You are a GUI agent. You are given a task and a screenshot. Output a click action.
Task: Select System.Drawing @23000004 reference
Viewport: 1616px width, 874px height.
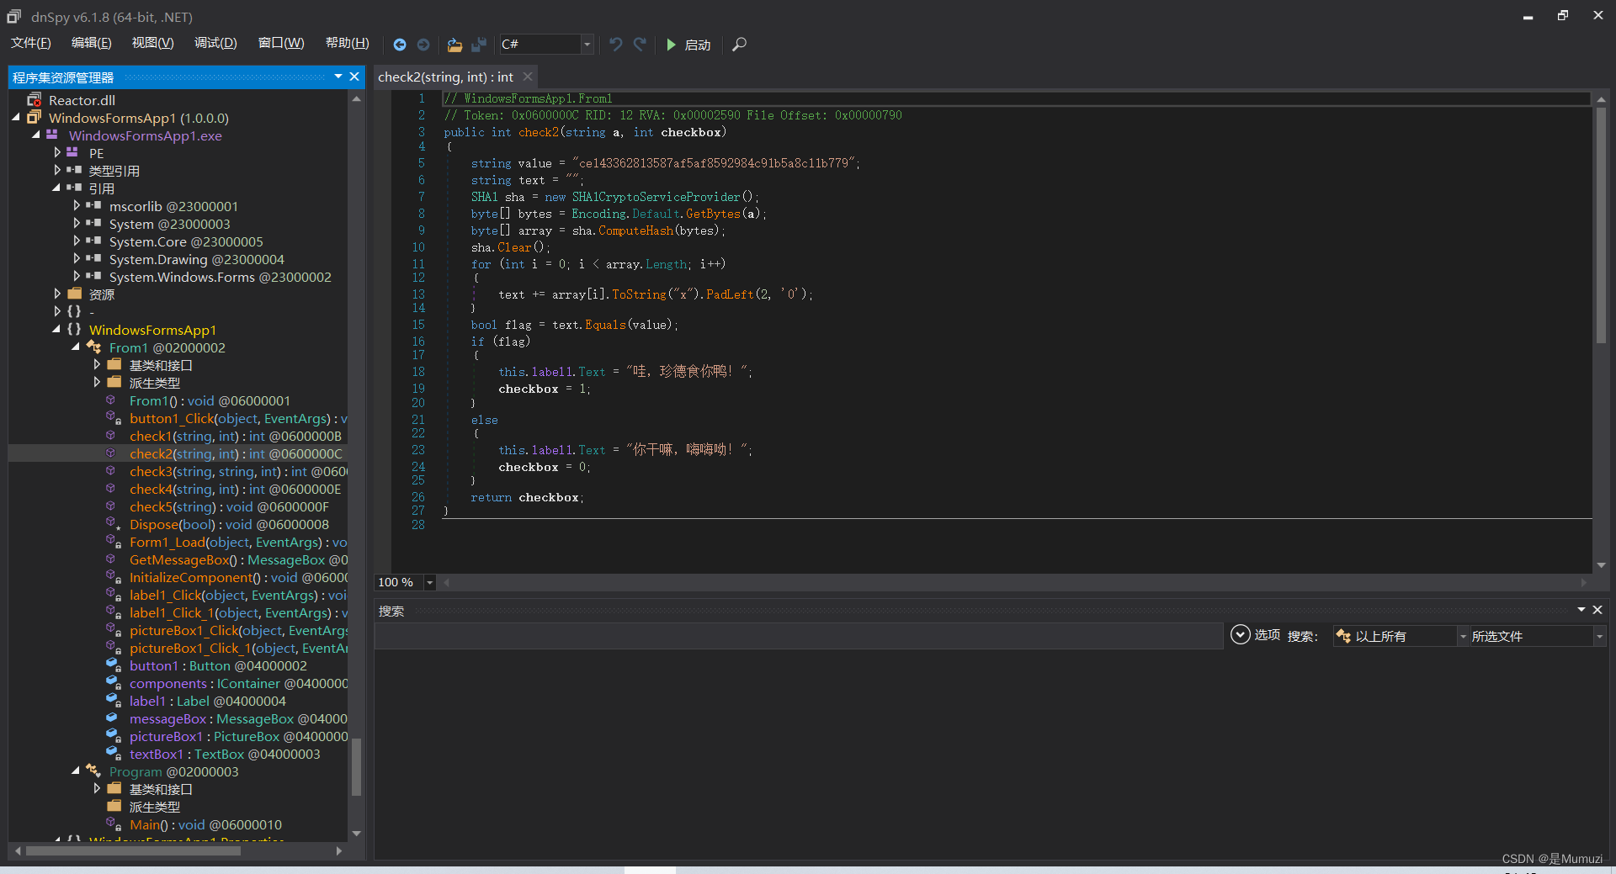pyautogui.click(x=197, y=259)
